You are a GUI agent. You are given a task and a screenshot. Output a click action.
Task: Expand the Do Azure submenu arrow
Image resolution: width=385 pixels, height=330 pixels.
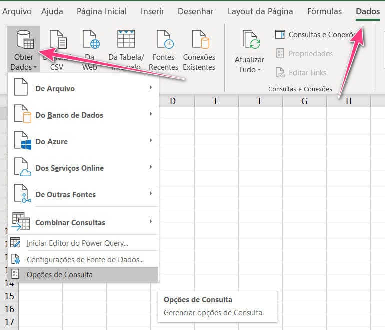click(151, 140)
